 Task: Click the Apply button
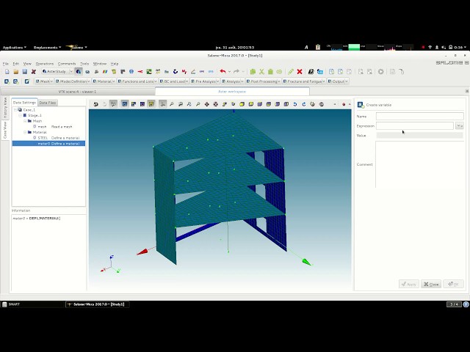click(409, 284)
